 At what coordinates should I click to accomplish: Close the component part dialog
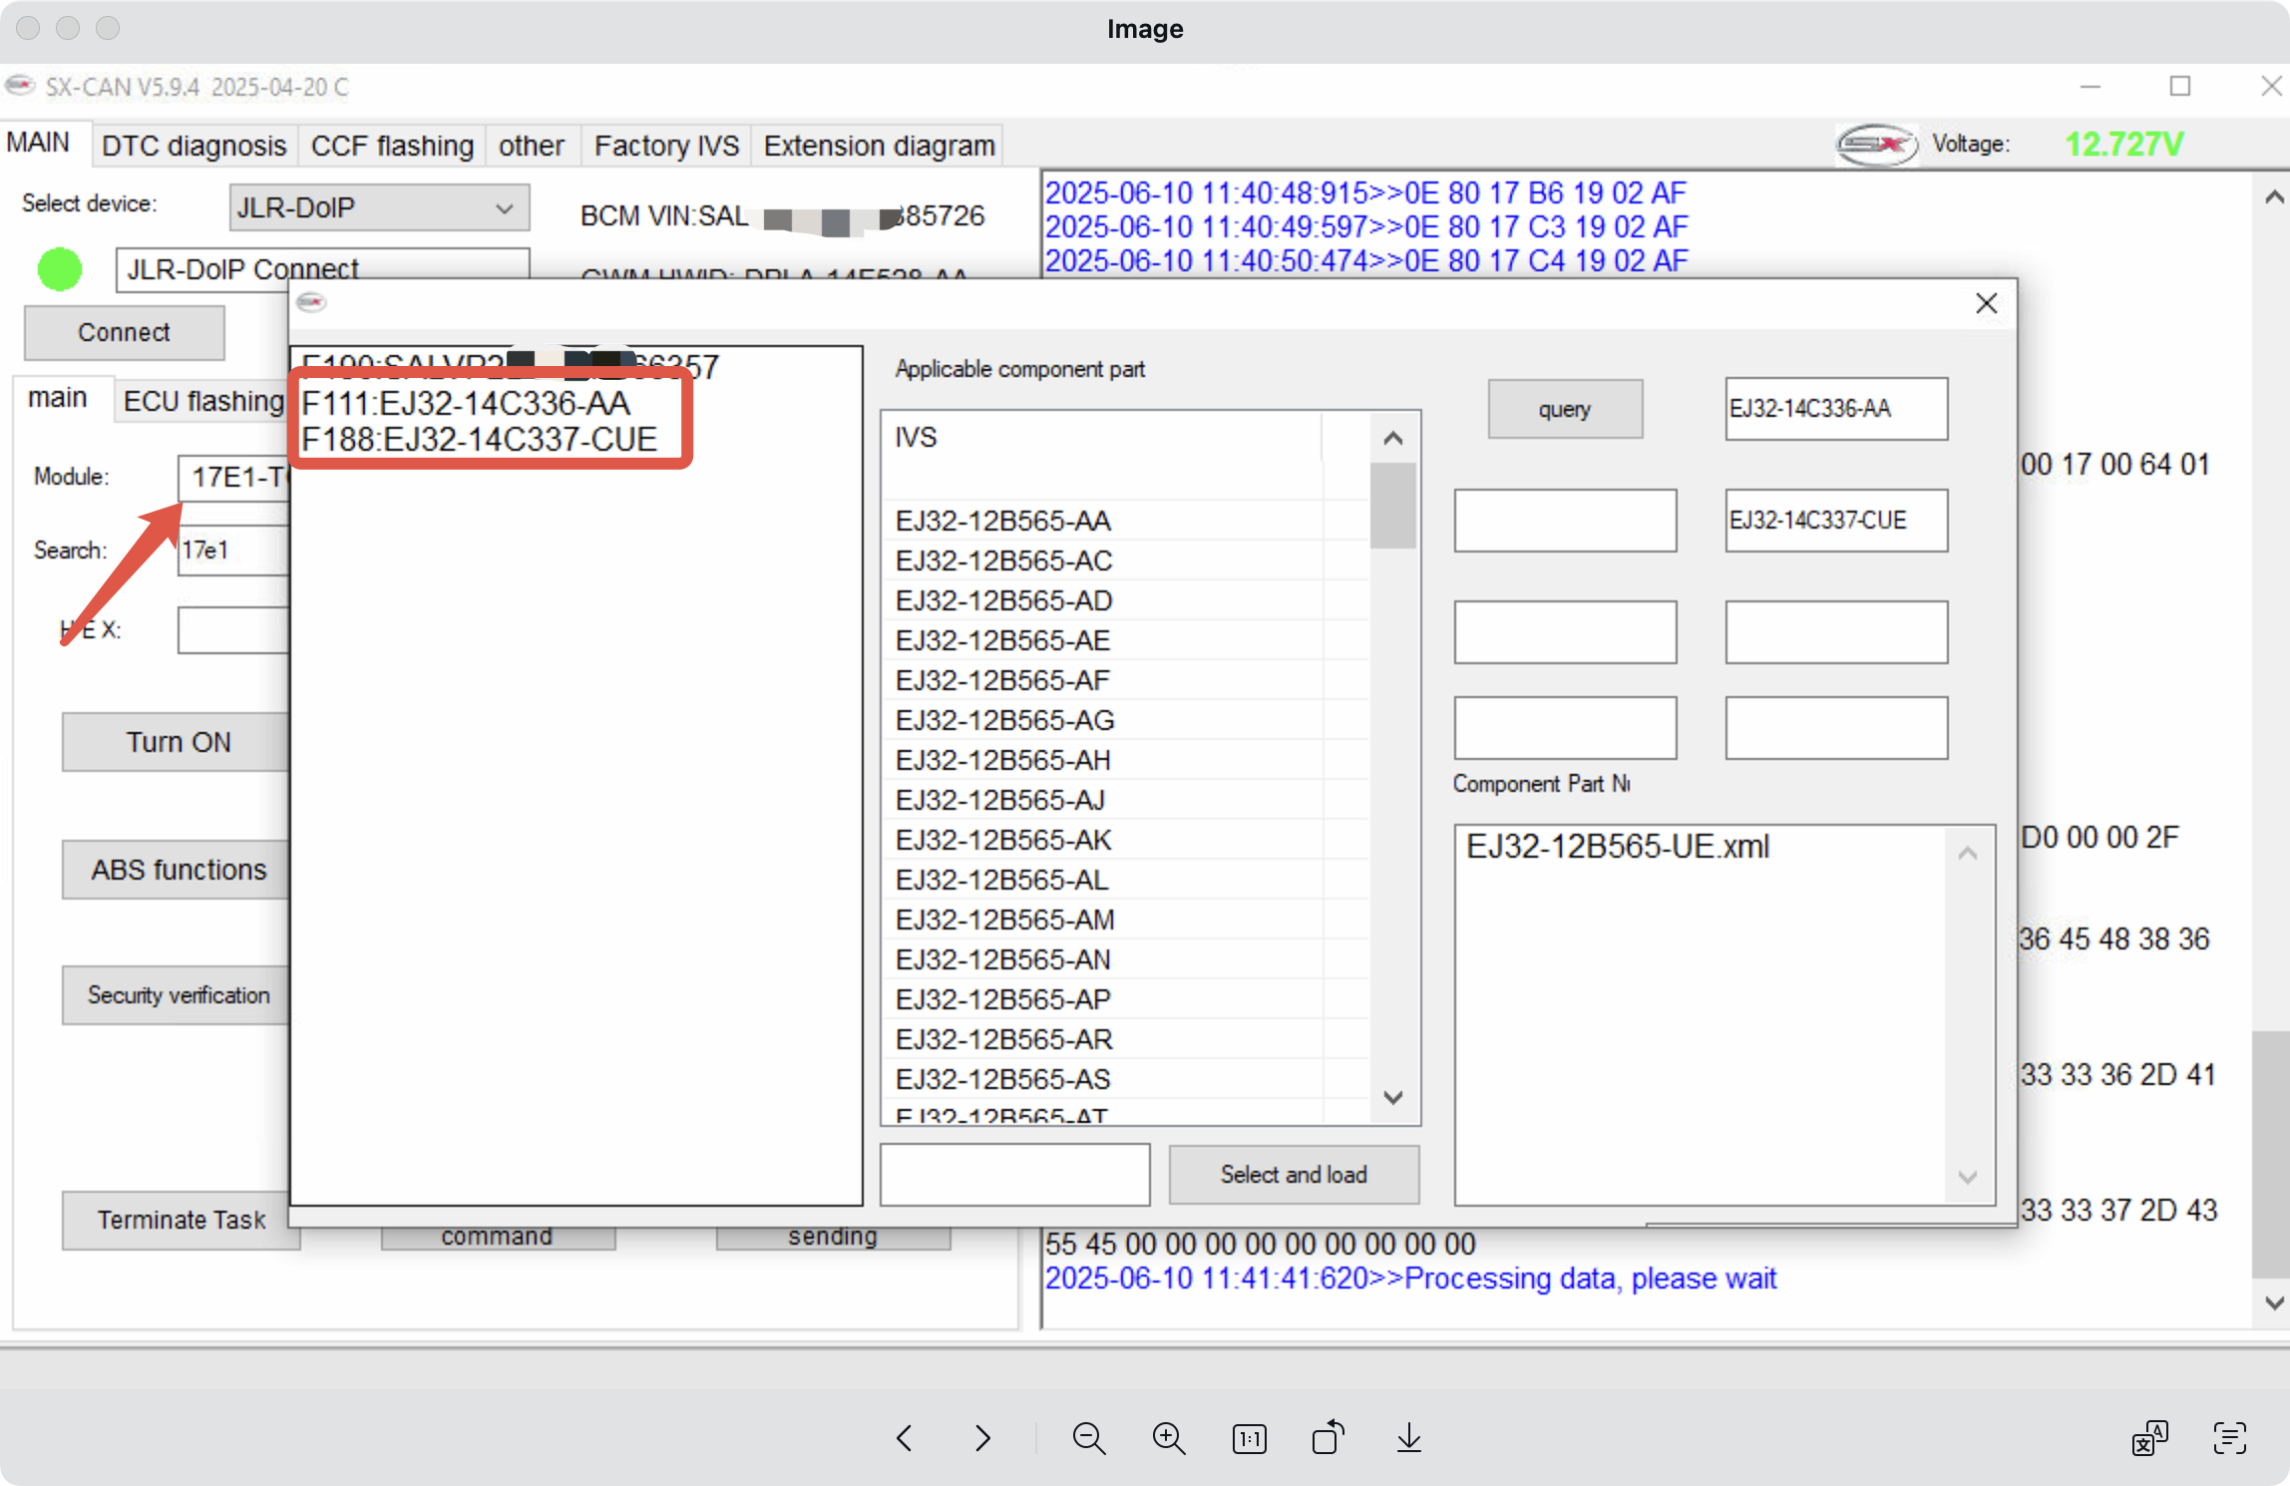tap(1986, 303)
